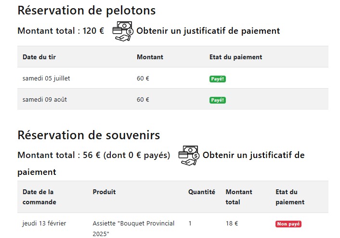Click 'Payé!' badge for samedi 09 août
Image resolution: width=340 pixels, height=238 pixels.
coord(218,100)
